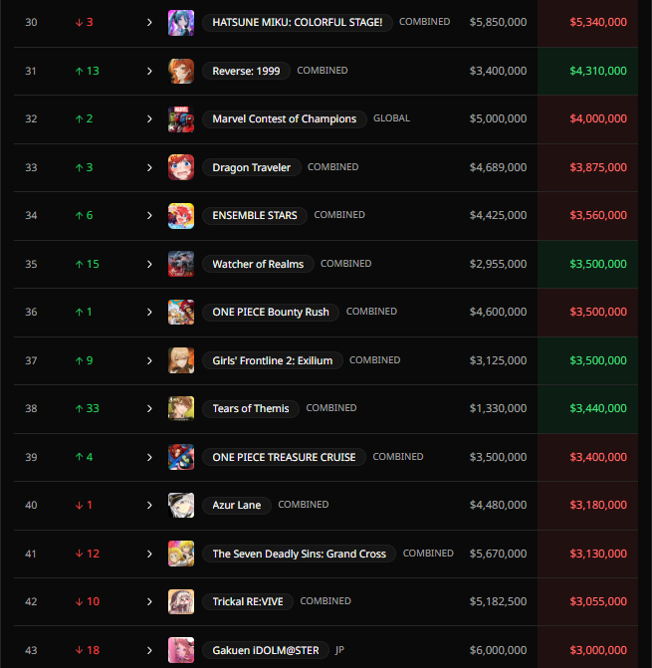Viewport: 652px width, 668px height.
Task: Click the JP tag next to Gakuen iDOLM@STER
Action: pyautogui.click(x=339, y=650)
